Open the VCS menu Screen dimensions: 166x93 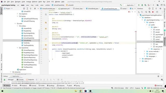(52, 2)
